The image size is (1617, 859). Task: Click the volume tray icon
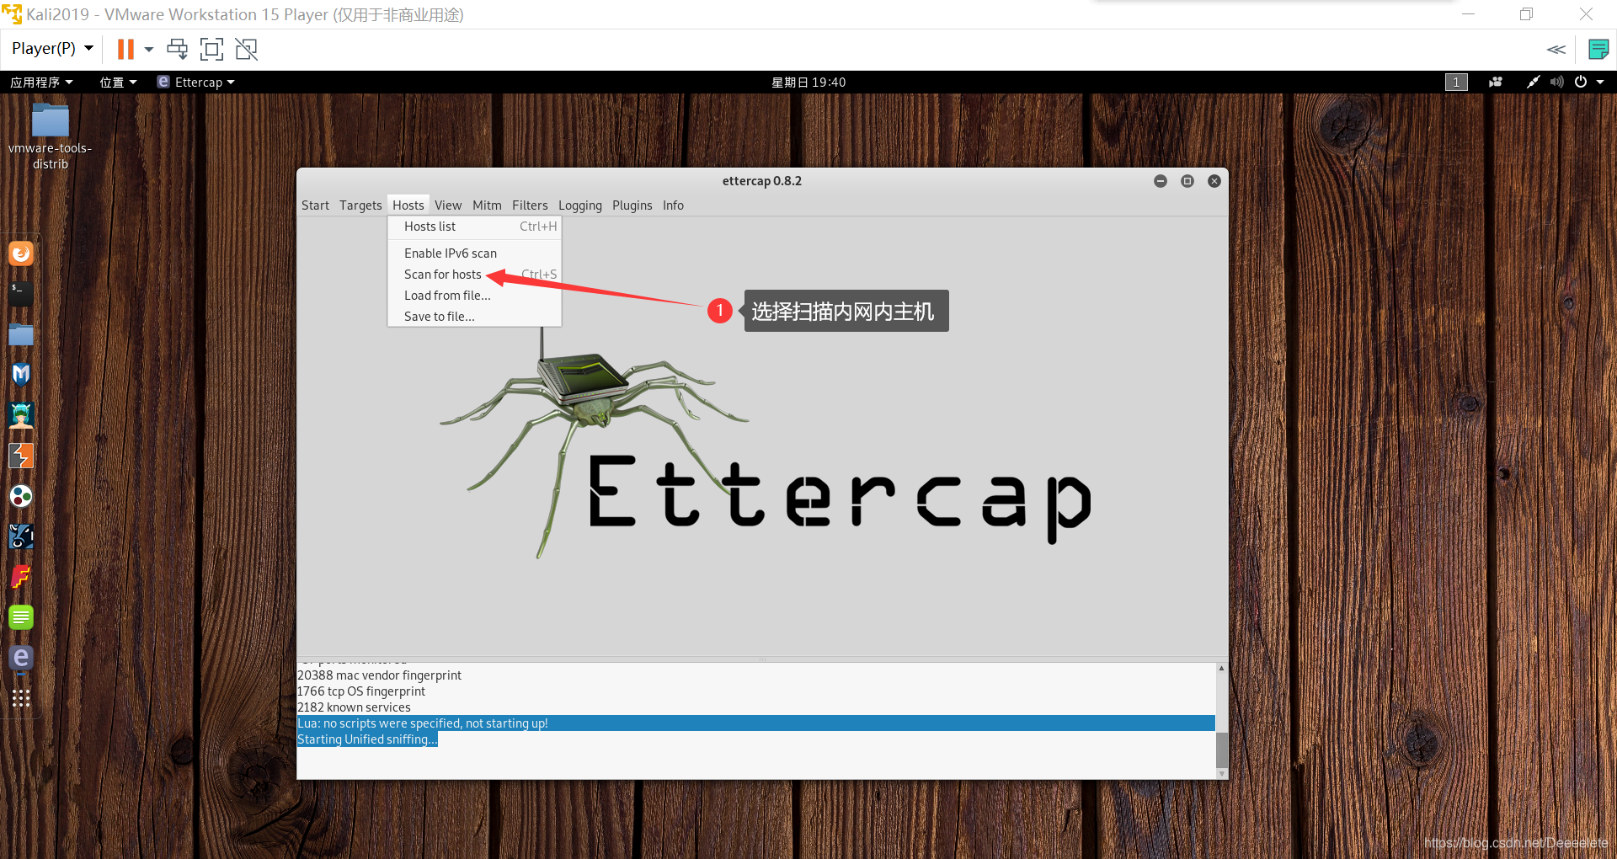(x=1556, y=82)
